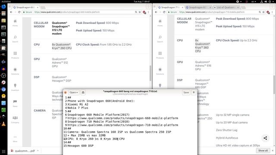Click the '8x Qualcomm Kryo 260 CPU' text
The height and width of the screenshot is (155, 276).
coord(62,46)
